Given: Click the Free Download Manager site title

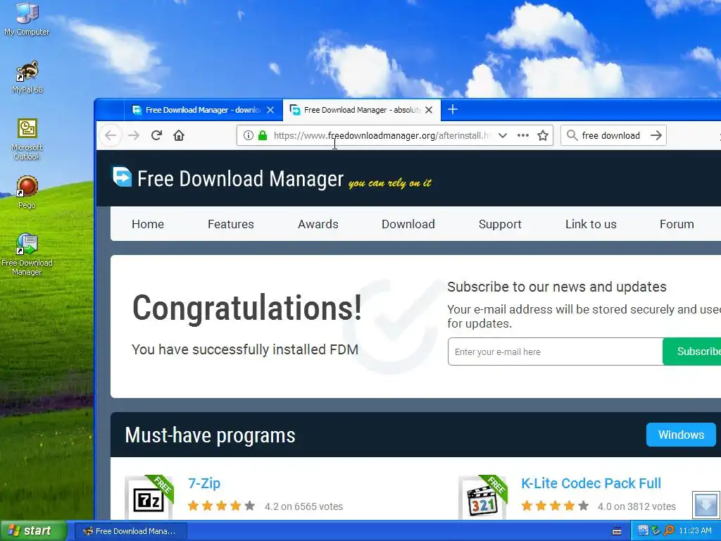Looking at the screenshot, I should pos(240,178).
